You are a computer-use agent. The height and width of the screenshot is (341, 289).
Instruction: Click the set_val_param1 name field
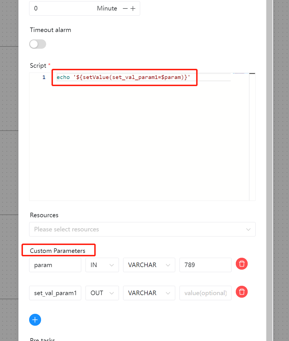tap(55, 293)
